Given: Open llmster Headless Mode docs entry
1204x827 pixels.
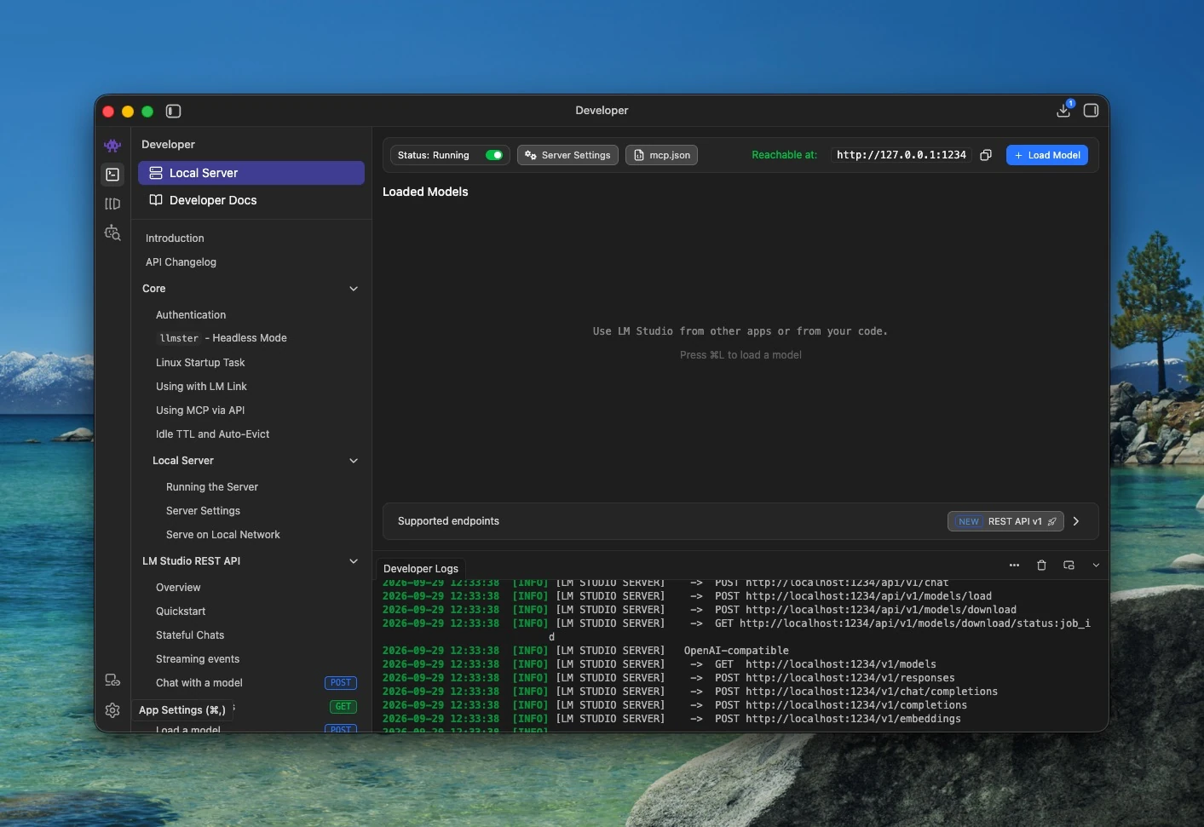Looking at the screenshot, I should pos(222,338).
